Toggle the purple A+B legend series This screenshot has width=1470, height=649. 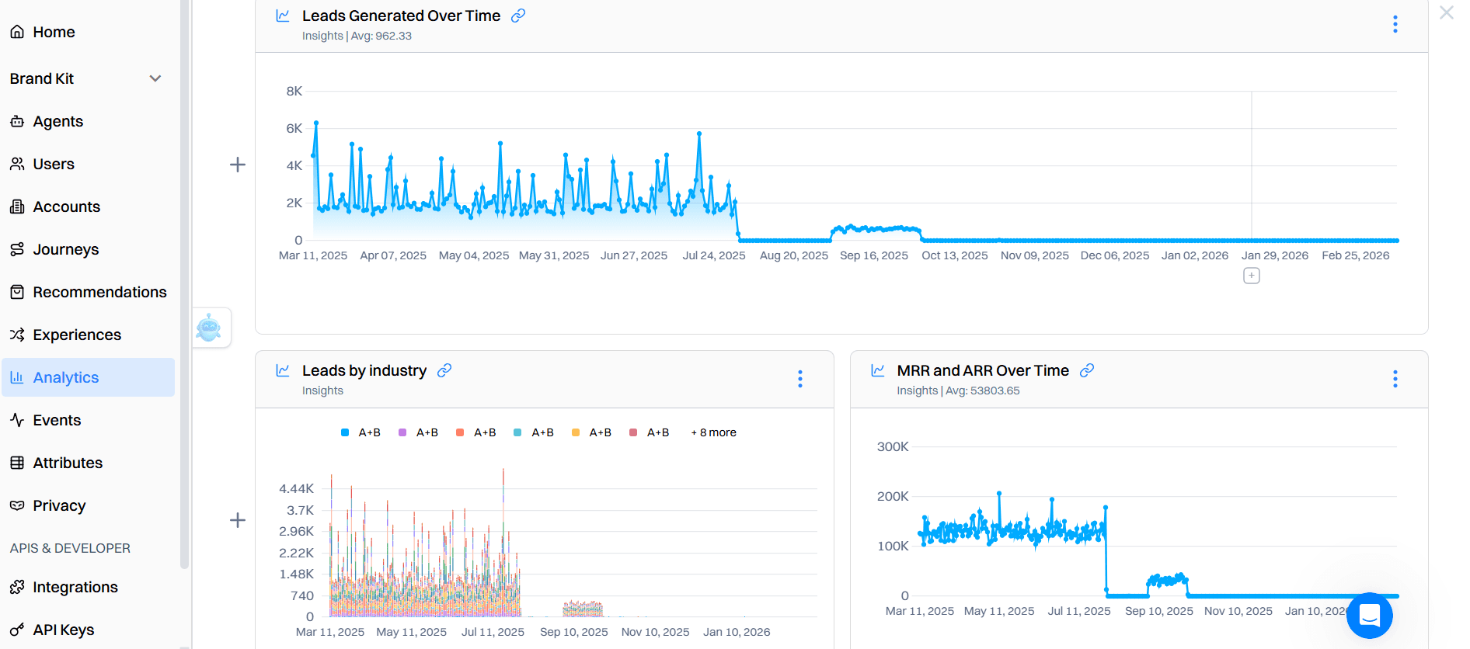(419, 432)
